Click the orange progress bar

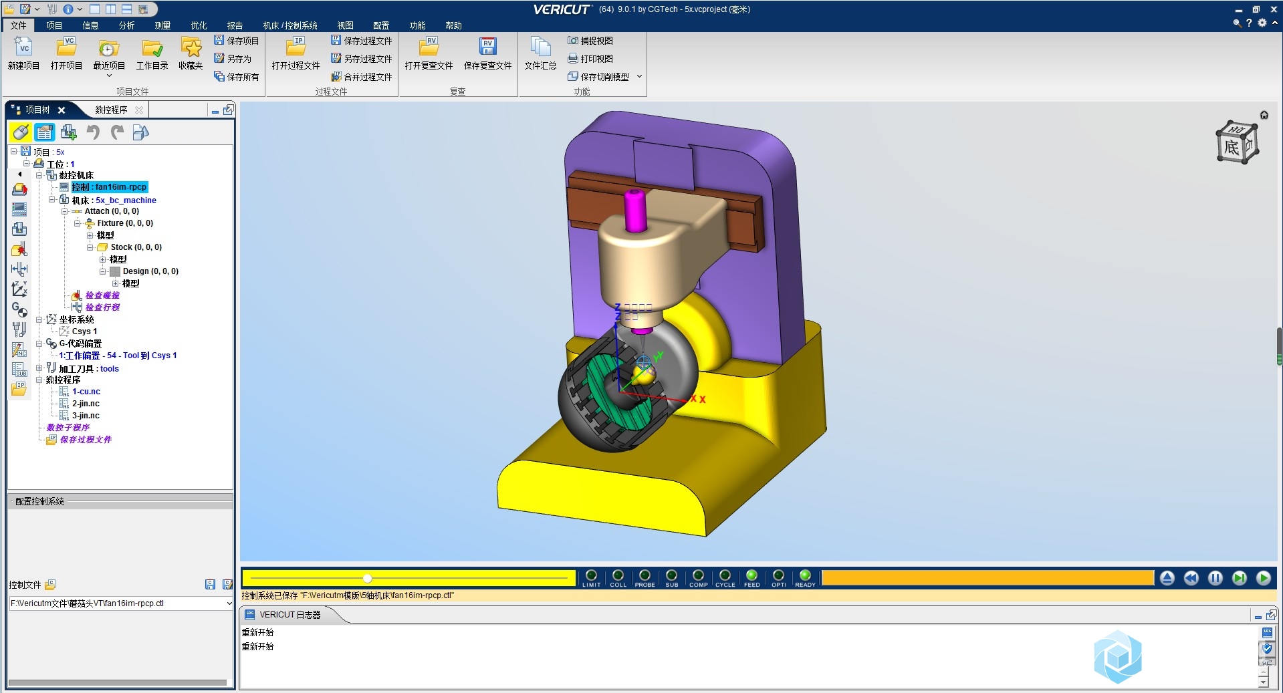click(987, 578)
